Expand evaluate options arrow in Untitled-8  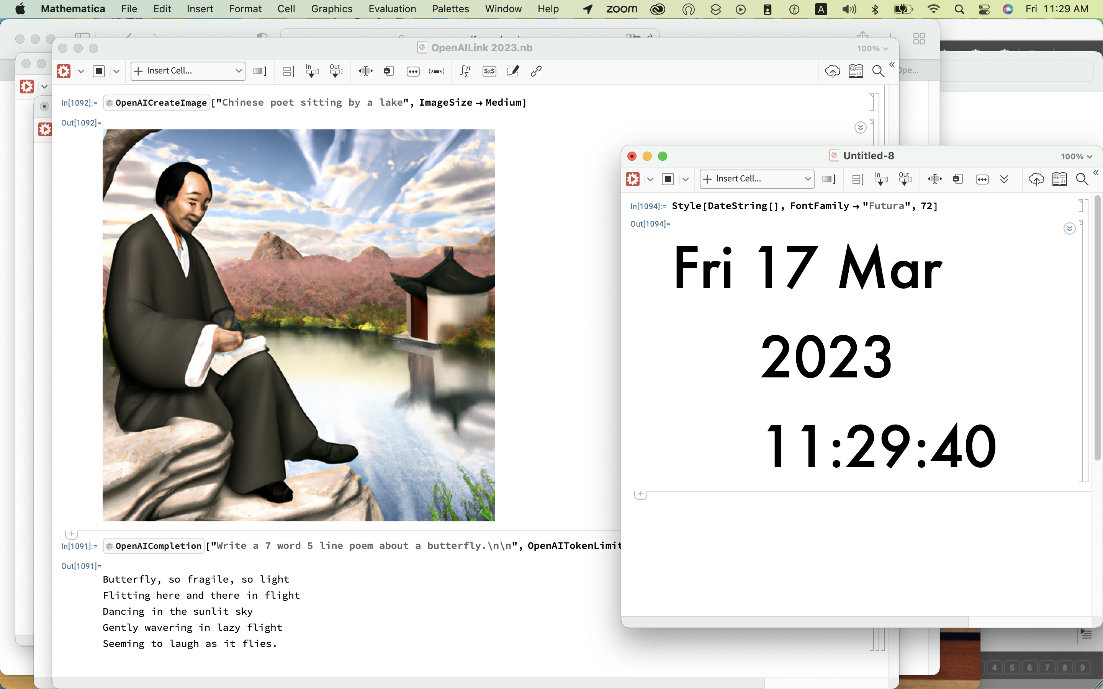coord(650,180)
